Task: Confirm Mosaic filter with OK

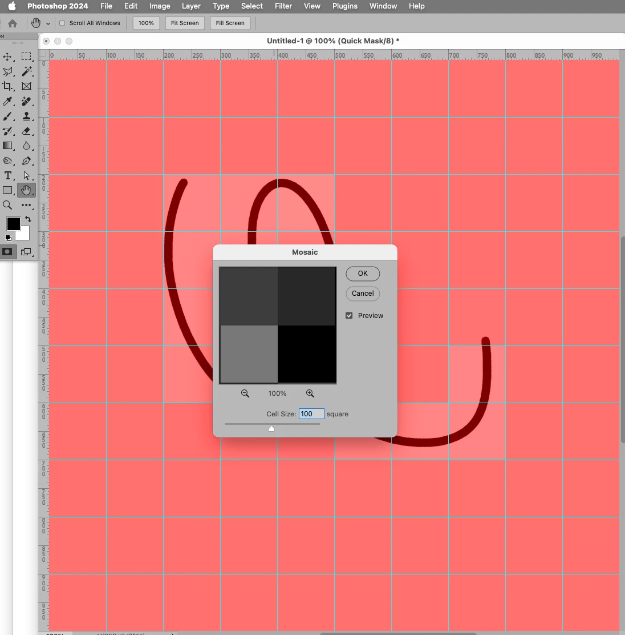Action: click(x=363, y=274)
